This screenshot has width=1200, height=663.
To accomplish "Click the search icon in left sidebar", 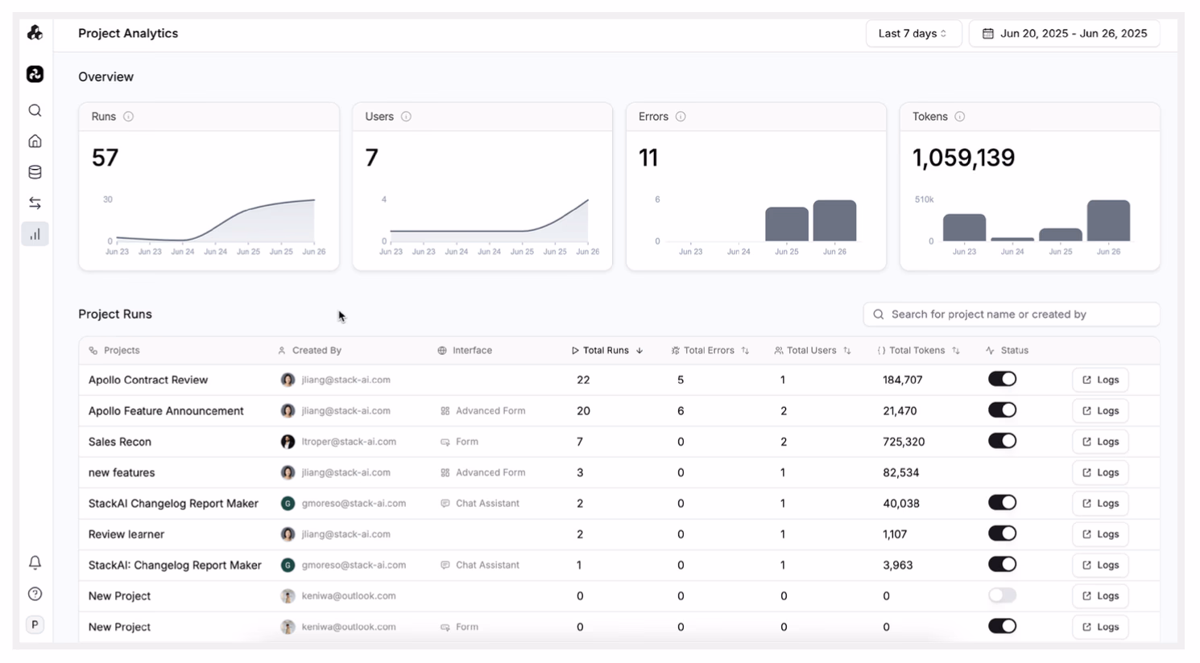I will coord(35,110).
